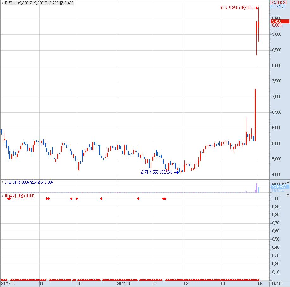This screenshot has height=287, width=290.
Task: Click the 0,20 signal axis label
Action: 275,264
